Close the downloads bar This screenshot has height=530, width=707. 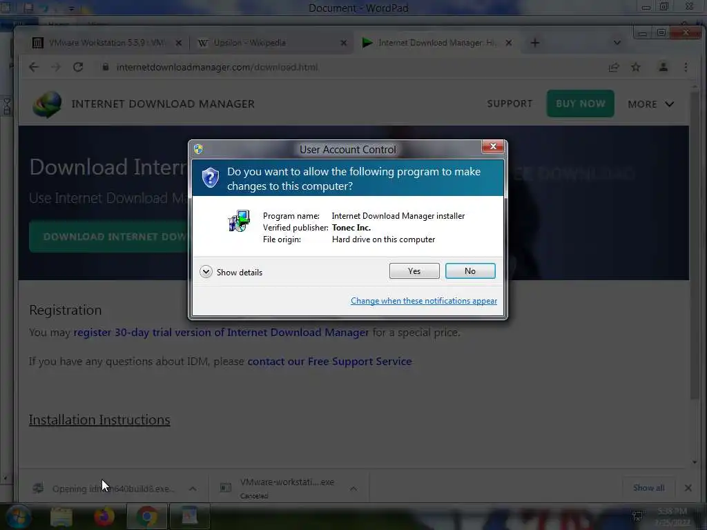(x=688, y=488)
